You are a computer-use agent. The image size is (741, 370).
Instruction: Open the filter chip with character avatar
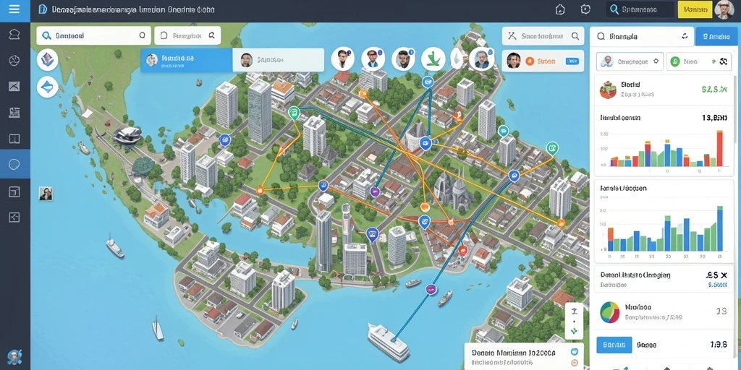click(x=630, y=61)
